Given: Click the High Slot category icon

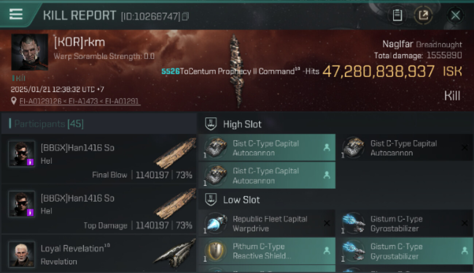Looking at the screenshot, I should 211,124.
